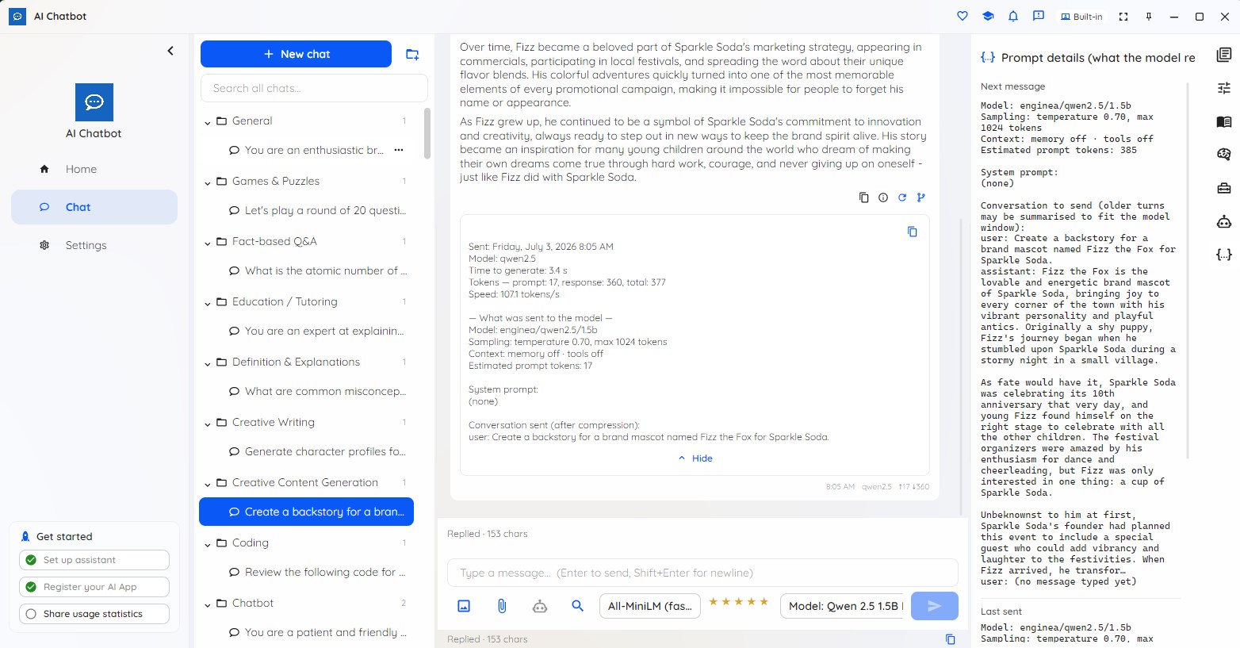This screenshot has height=648, width=1240.
Task: Click the Type a message input box
Action: [703, 573]
